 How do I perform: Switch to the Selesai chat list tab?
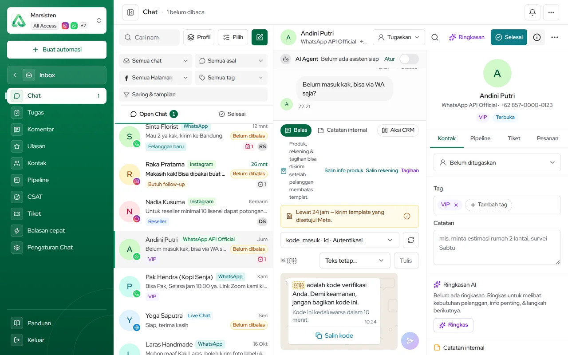pos(232,114)
